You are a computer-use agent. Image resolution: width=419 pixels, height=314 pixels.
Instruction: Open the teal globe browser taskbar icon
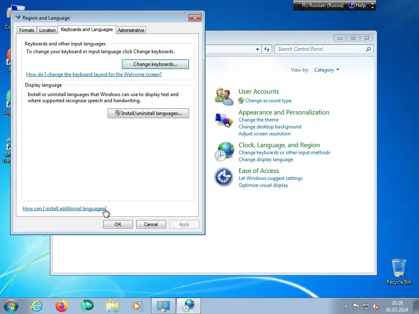click(x=87, y=306)
